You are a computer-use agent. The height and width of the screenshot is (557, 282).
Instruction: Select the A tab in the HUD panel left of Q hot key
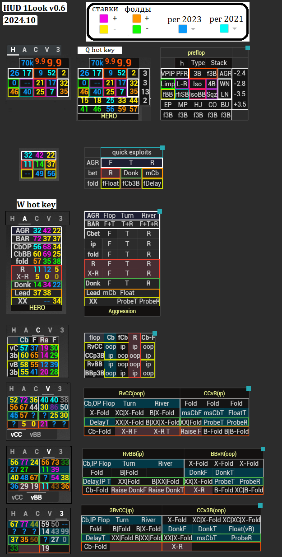tap(24, 50)
